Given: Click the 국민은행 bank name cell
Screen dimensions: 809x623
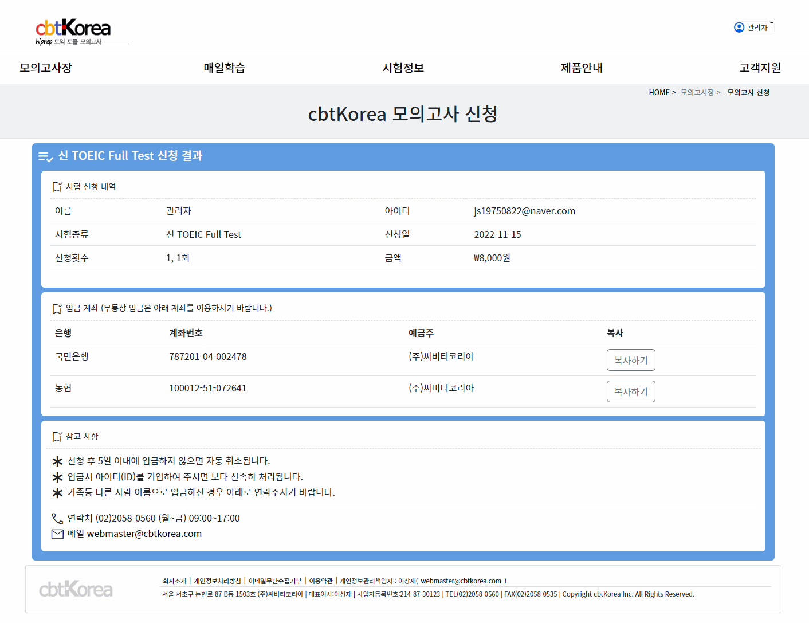Looking at the screenshot, I should coord(72,356).
